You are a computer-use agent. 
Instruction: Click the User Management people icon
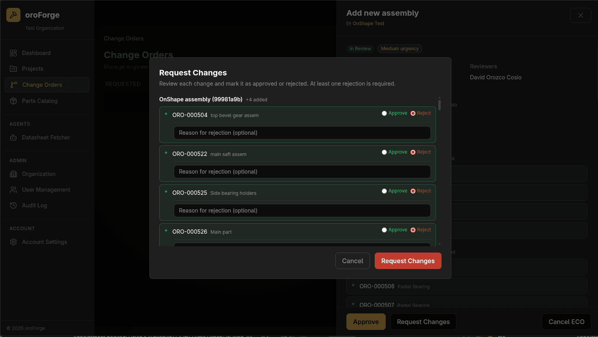point(13,190)
